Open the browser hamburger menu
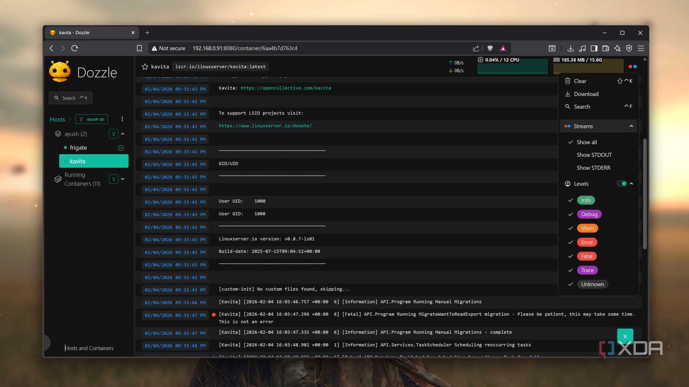This screenshot has width=689, height=387. [641, 48]
